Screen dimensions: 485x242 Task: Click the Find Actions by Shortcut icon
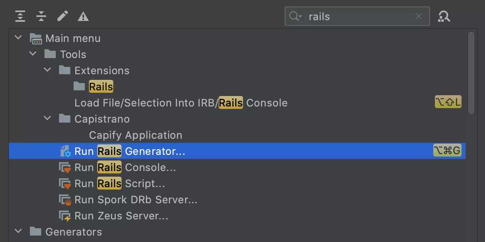pyautogui.click(x=444, y=17)
